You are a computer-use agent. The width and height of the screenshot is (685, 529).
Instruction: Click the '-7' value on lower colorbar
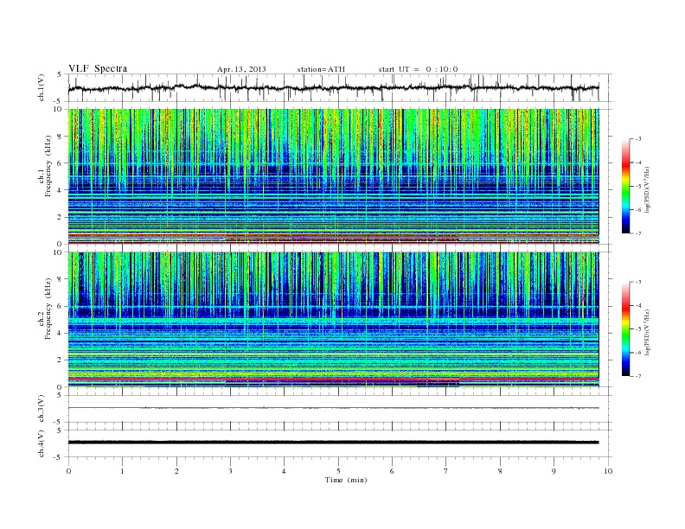[637, 376]
